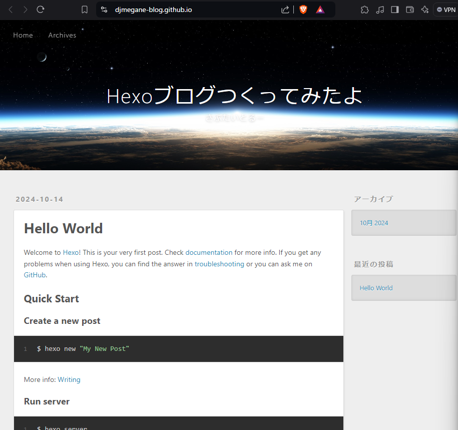This screenshot has height=430, width=458.
Task: Open the browser sidebar icon
Action: pyautogui.click(x=394, y=10)
